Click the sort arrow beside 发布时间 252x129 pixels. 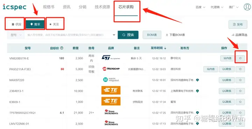(x=165, y=48)
